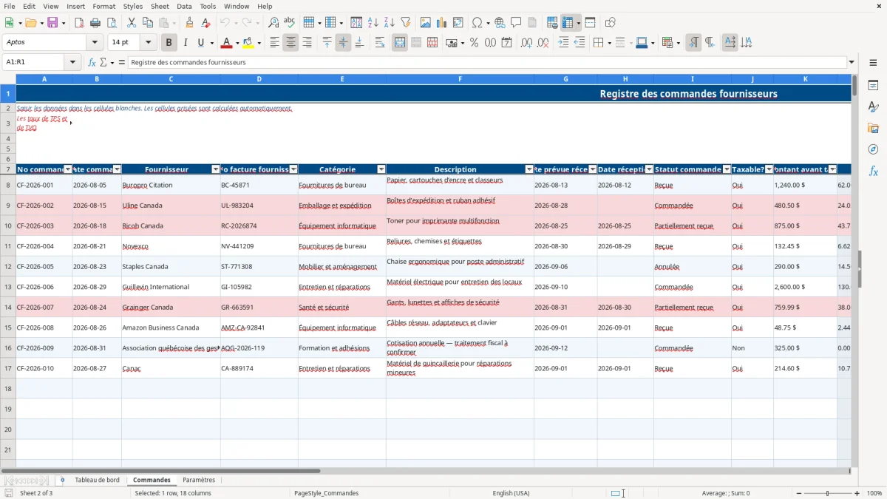
Task: Click the Copy icon
Action: tap(147, 23)
